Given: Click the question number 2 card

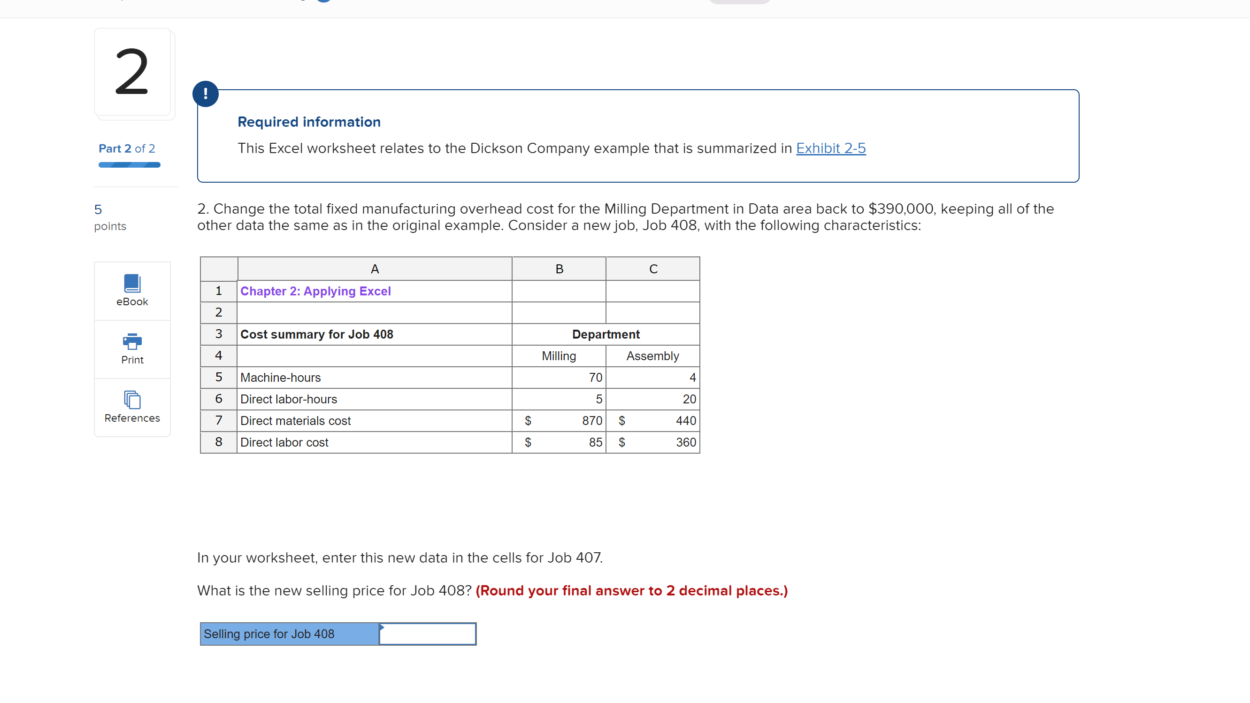Looking at the screenshot, I should pyautogui.click(x=132, y=73).
